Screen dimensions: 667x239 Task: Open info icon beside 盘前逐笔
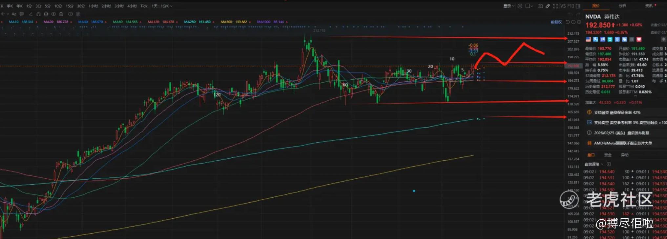click(x=609, y=164)
